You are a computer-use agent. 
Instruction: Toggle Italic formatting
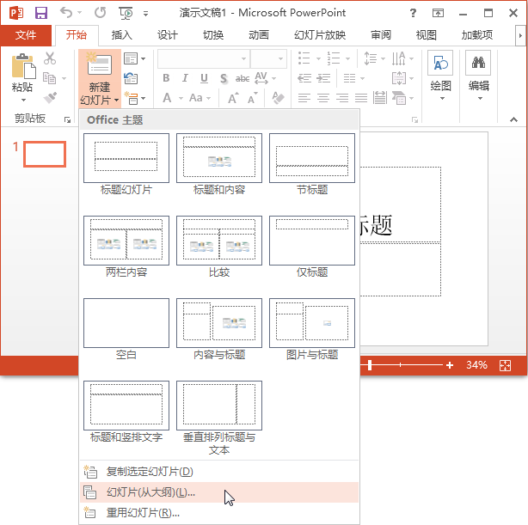185,78
